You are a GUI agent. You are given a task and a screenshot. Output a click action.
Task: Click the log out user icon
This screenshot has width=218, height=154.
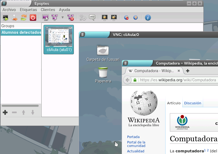click(15, 18)
